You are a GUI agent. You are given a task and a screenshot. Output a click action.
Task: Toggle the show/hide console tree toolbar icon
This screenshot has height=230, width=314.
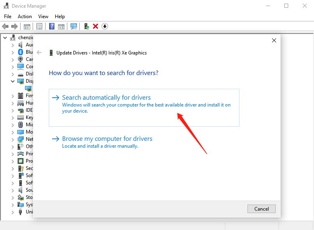(x=27, y=26)
